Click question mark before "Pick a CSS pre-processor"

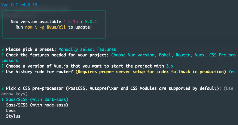[x=2, y=88]
